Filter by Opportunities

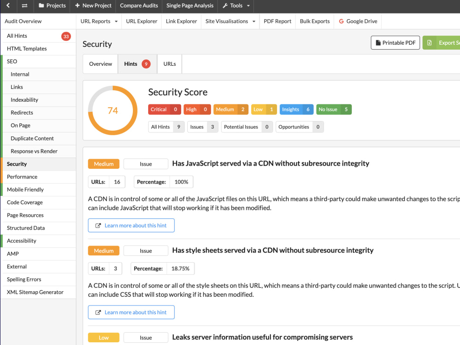pyautogui.click(x=299, y=127)
